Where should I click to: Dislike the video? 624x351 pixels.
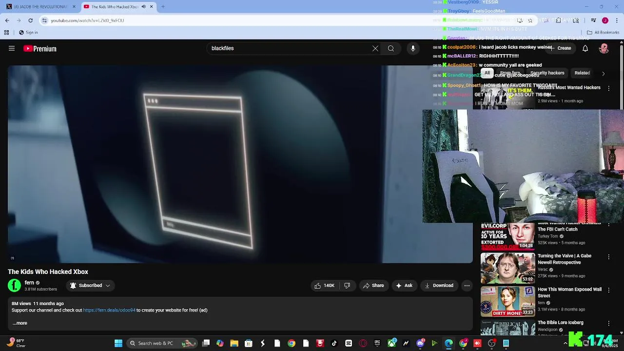347,286
